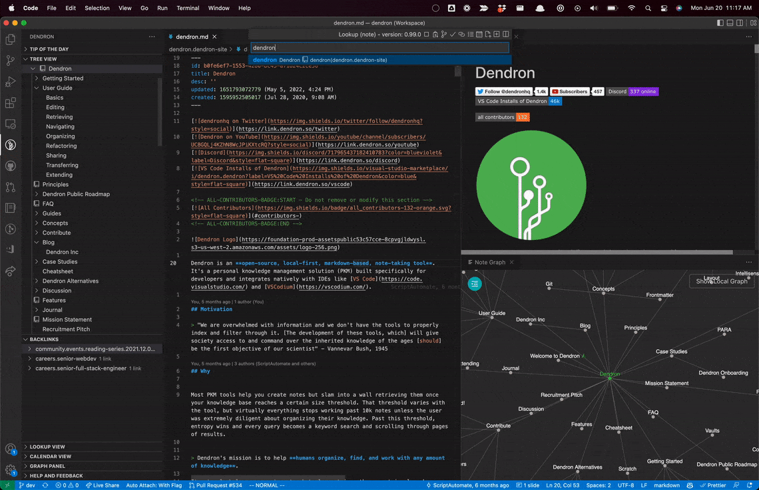759x490 pixels.
Task: Collapse the Dendron root tree node
Action: 33,68
